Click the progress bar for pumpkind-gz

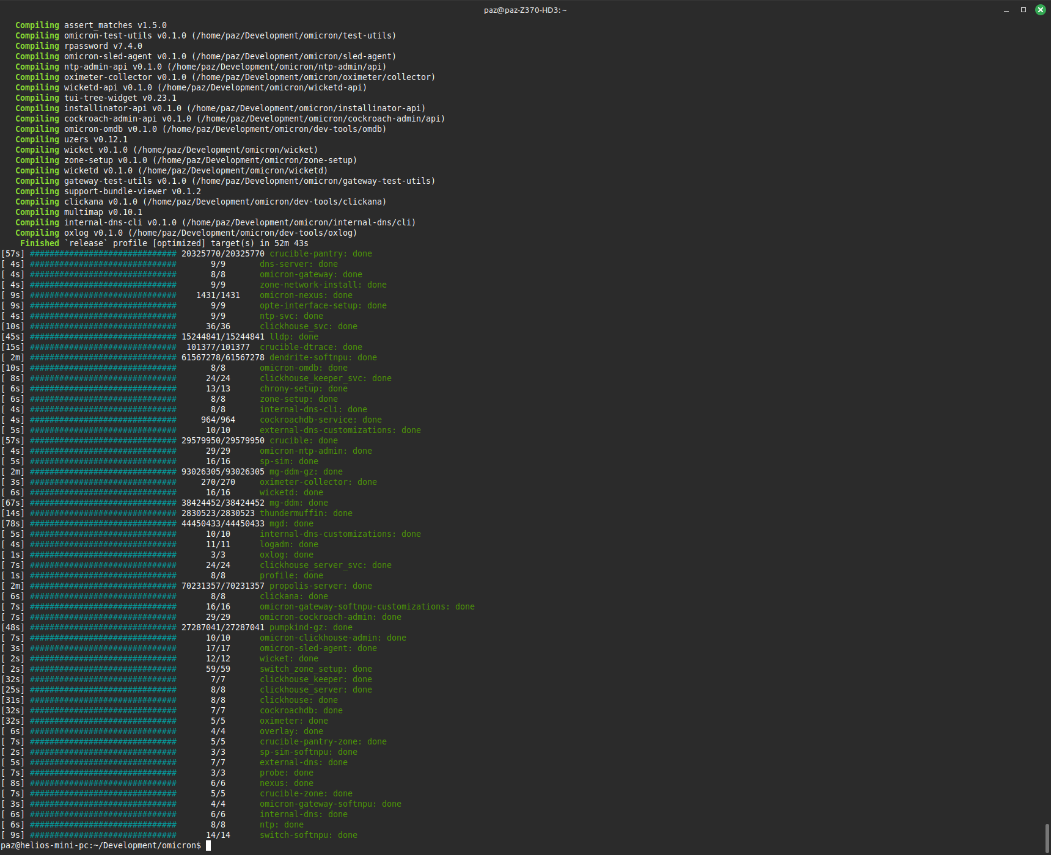103,627
